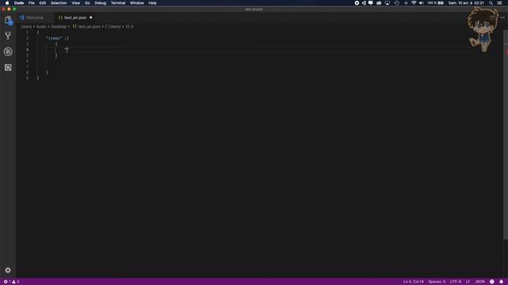This screenshot has width=508, height=285.
Task: Open the Window menu
Action: 137,3
